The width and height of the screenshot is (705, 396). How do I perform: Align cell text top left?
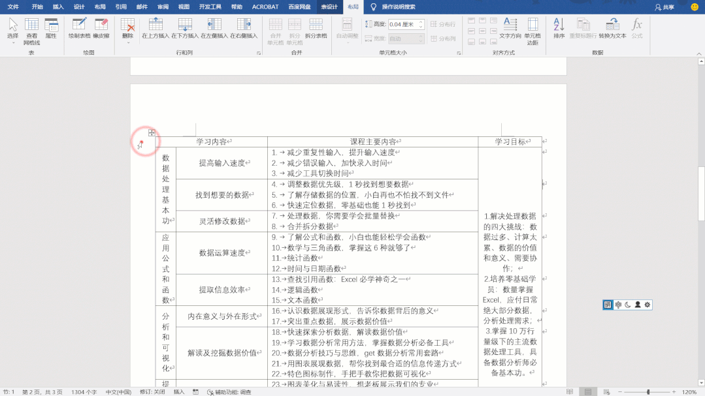[471, 21]
